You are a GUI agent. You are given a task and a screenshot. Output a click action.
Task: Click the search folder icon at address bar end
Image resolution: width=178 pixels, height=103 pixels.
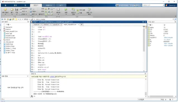175,19
